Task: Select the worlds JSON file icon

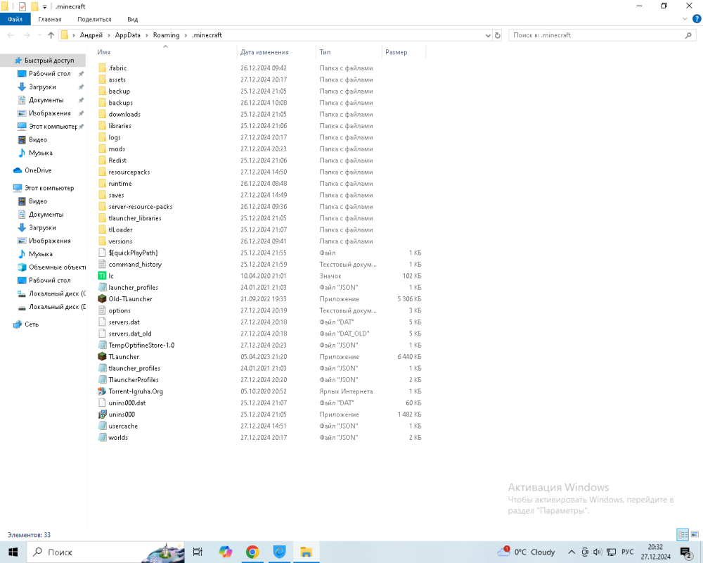Action: (102, 437)
